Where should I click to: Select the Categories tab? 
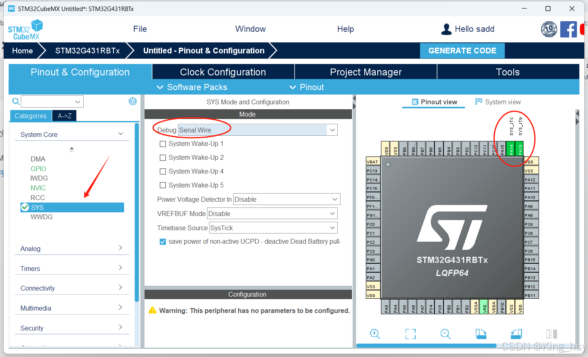click(x=31, y=116)
